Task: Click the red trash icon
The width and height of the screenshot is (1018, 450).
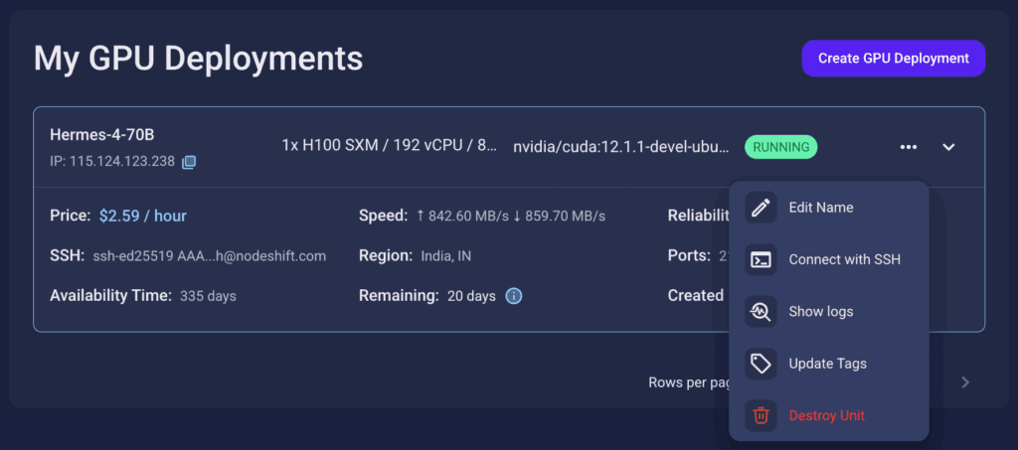Action: [761, 415]
